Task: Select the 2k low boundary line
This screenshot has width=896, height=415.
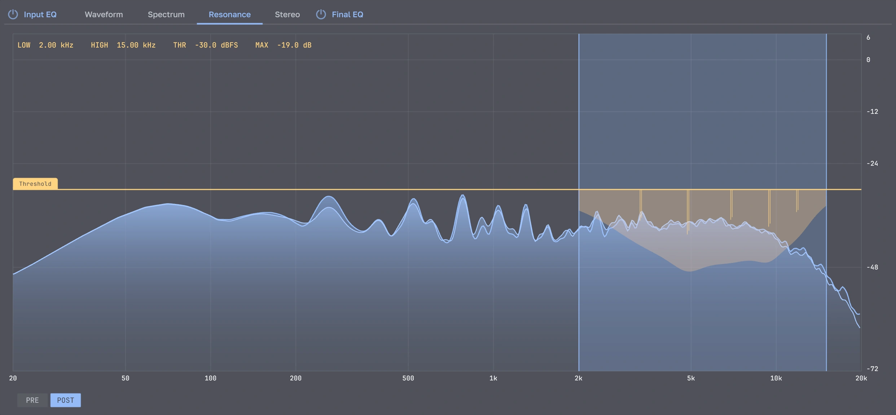Action: (579, 202)
